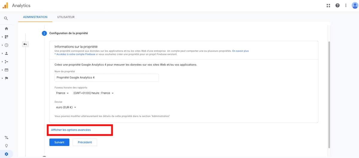Click the Afficher les options avancées link

[x=71, y=130]
